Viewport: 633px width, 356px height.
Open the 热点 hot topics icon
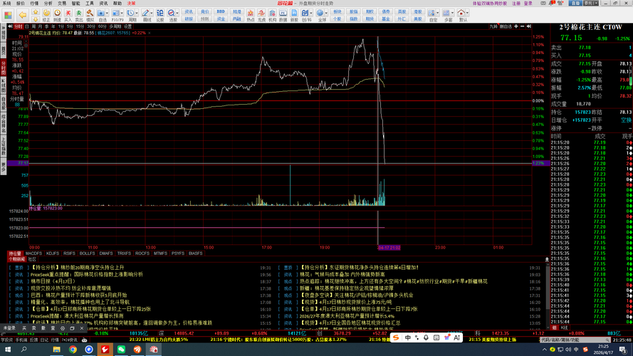tap(251, 13)
